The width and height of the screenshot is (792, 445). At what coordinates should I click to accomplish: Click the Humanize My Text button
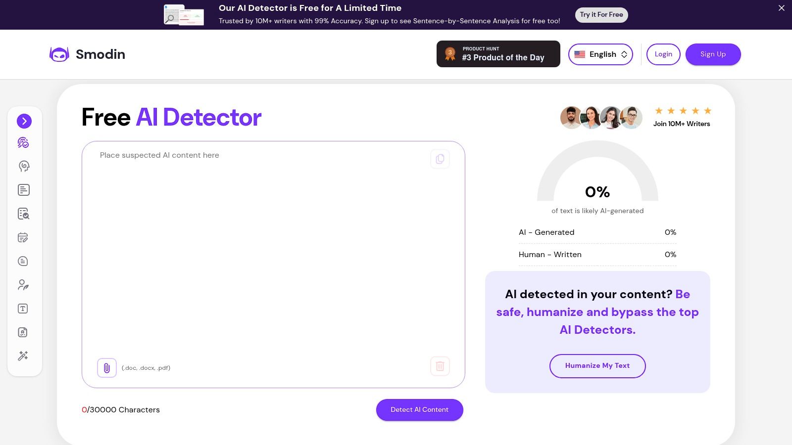point(597,366)
